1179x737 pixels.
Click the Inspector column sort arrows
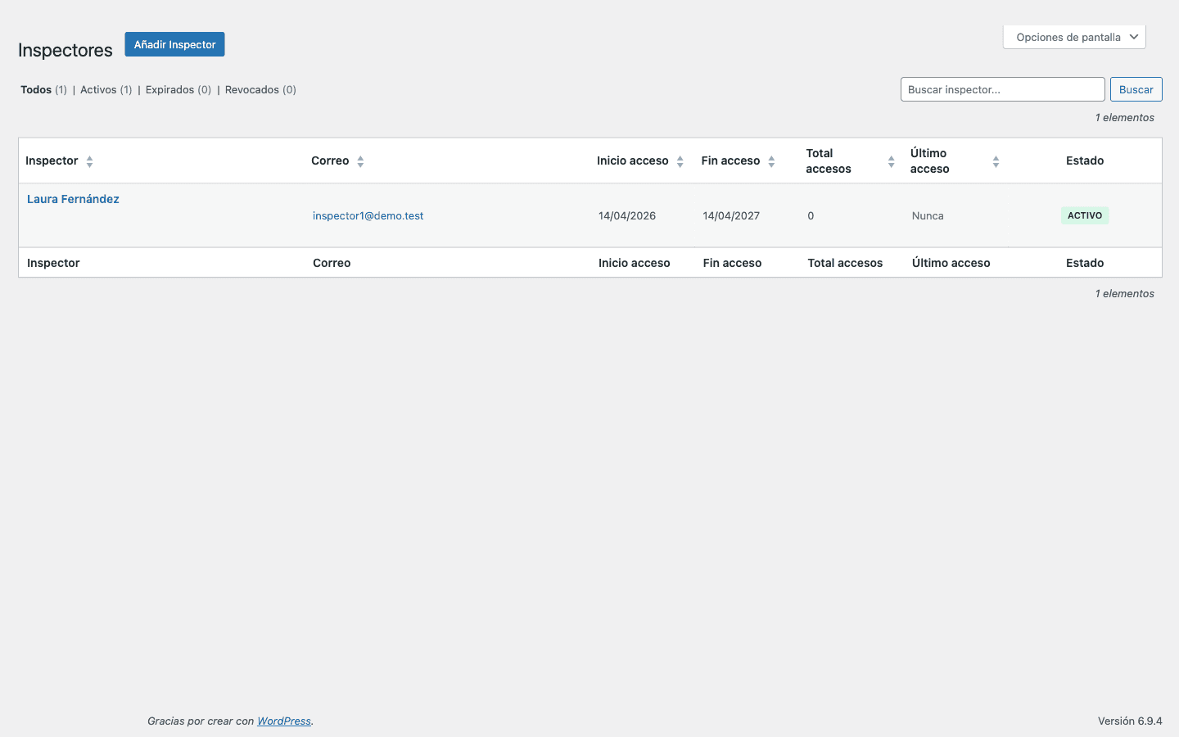89,161
